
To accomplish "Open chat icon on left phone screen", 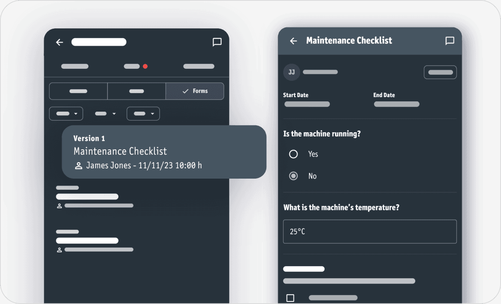I will tap(217, 42).
